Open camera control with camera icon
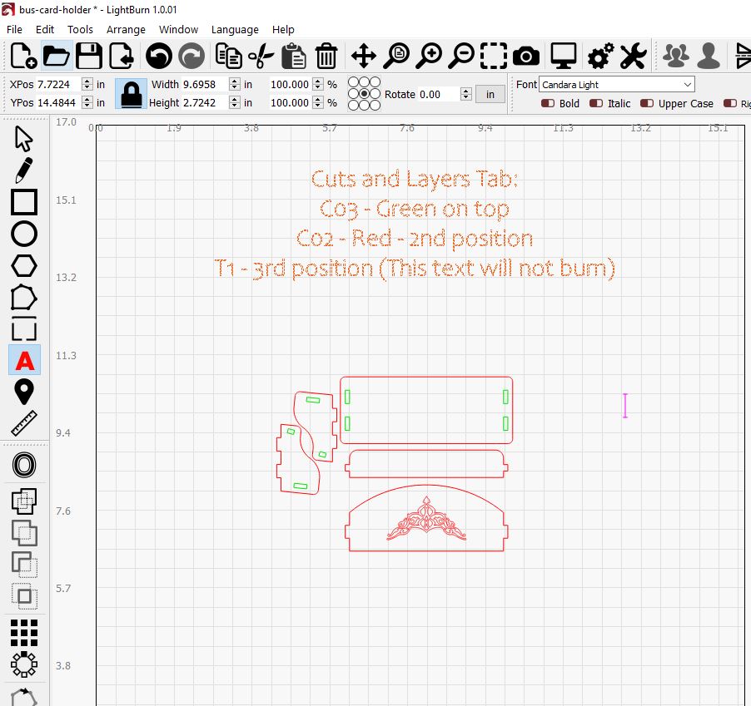Viewport: 751px width, 706px height. (526, 56)
